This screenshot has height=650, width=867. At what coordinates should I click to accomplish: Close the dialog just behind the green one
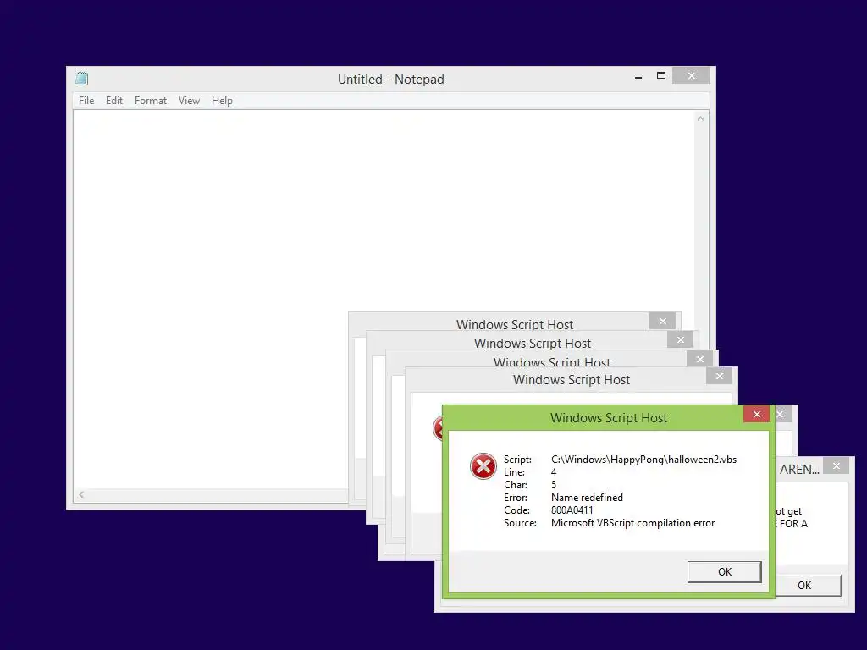pos(781,414)
